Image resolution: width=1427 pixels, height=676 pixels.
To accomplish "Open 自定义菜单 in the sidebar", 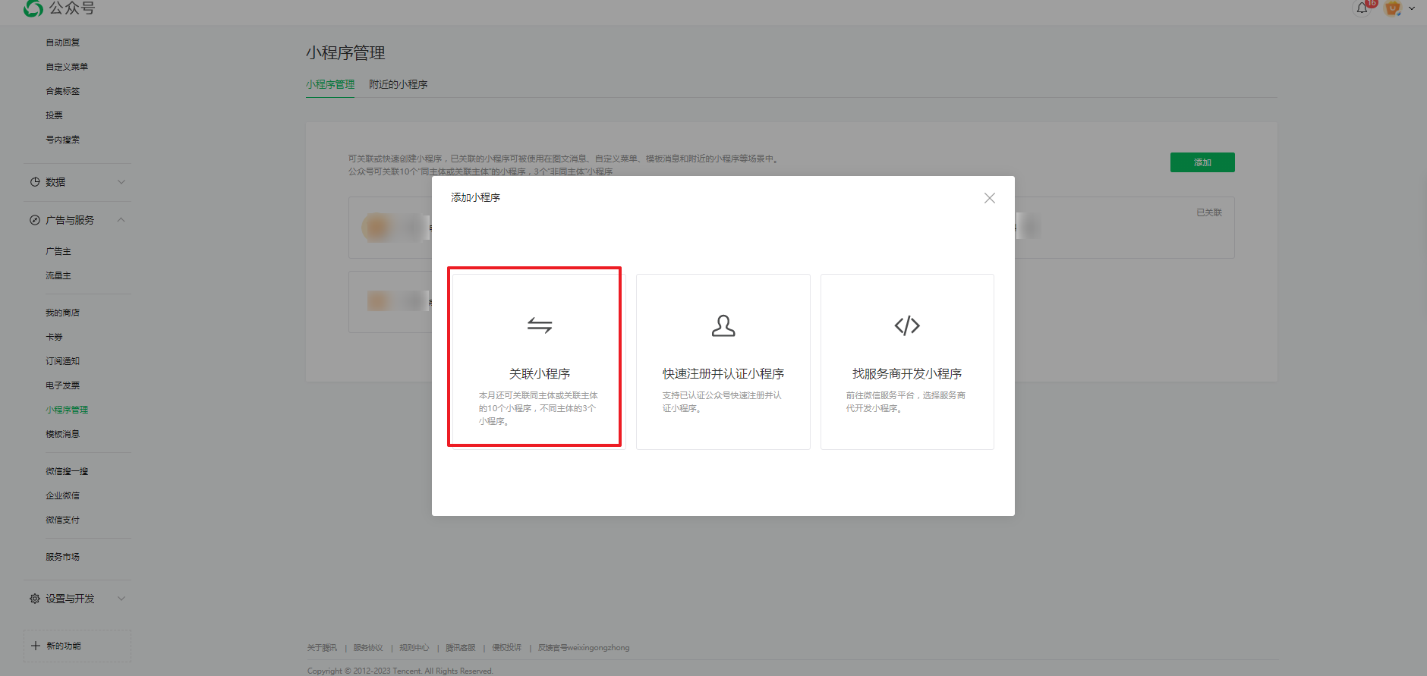I will [67, 67].
